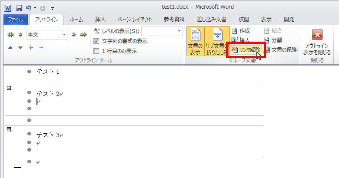Expand the Quick Access Toolbar customize arrow
The height and width of the screenshot is (178, 339).
52,8
